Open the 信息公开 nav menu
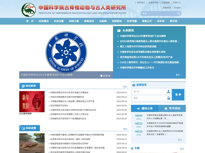 147,21
